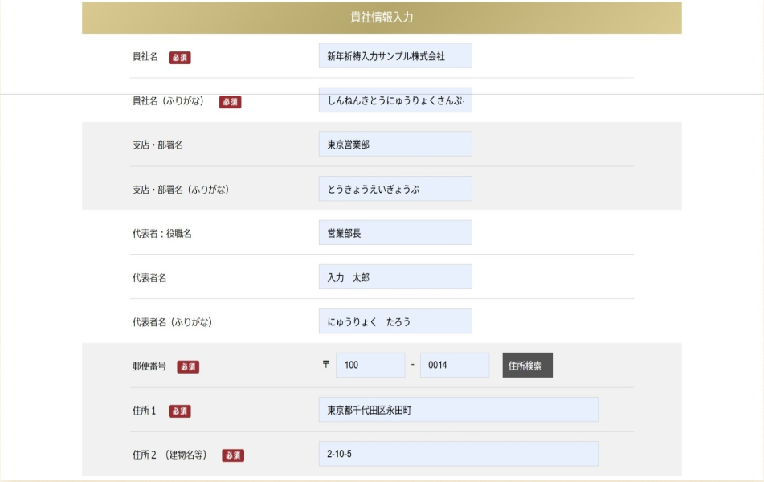764x482 pixels.
Task: Click the 貴社情報入力 section header
Action: point(382,18)
